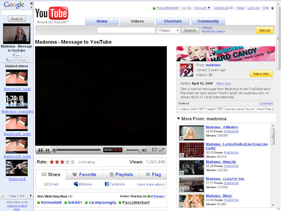Open the Videos tab
Screen dimensions: 281x211
click(137, 21)
